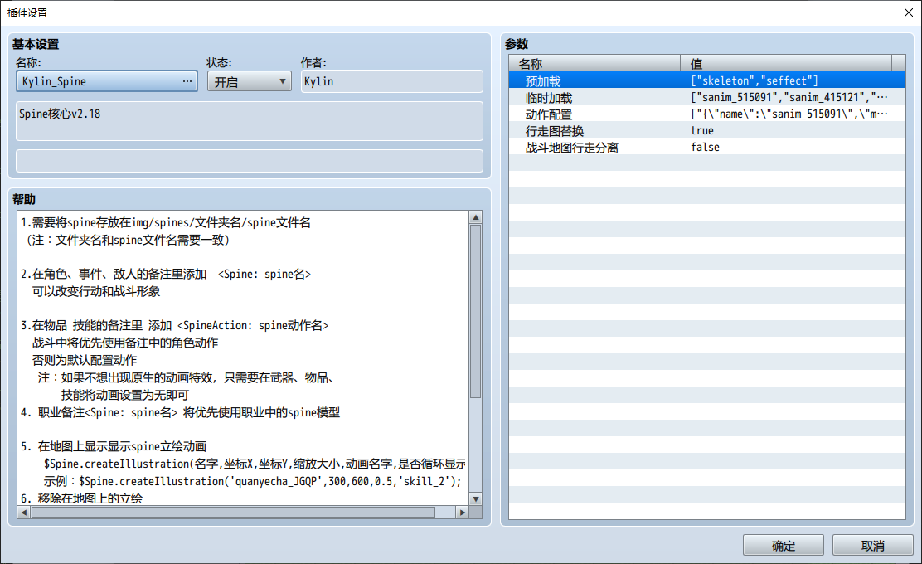Click the help line 在地图上显示显示spine立绘动画
This screenshot has height=564, width=922.
[x=114, y=446]
